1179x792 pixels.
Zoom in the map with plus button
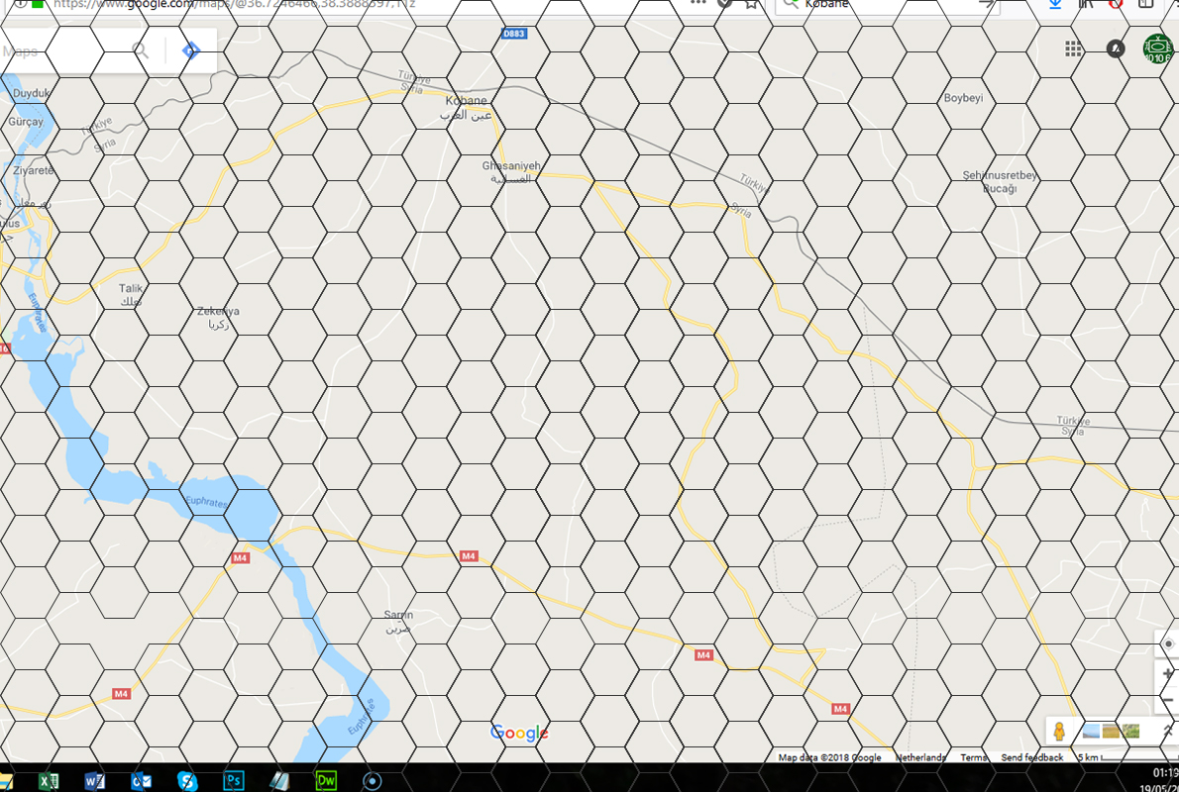pyautogui.click(x=1168, y=674)
